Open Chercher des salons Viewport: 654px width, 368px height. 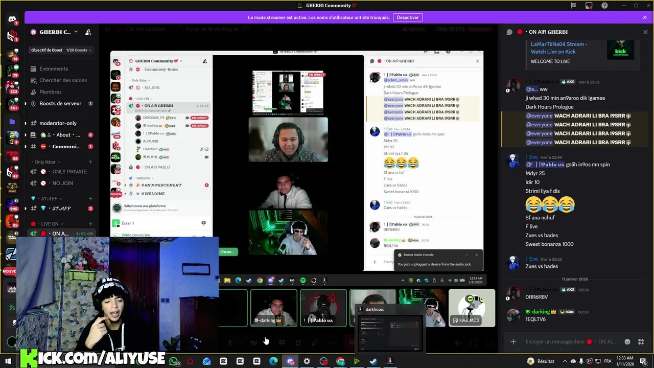click(x=63, y=80)
